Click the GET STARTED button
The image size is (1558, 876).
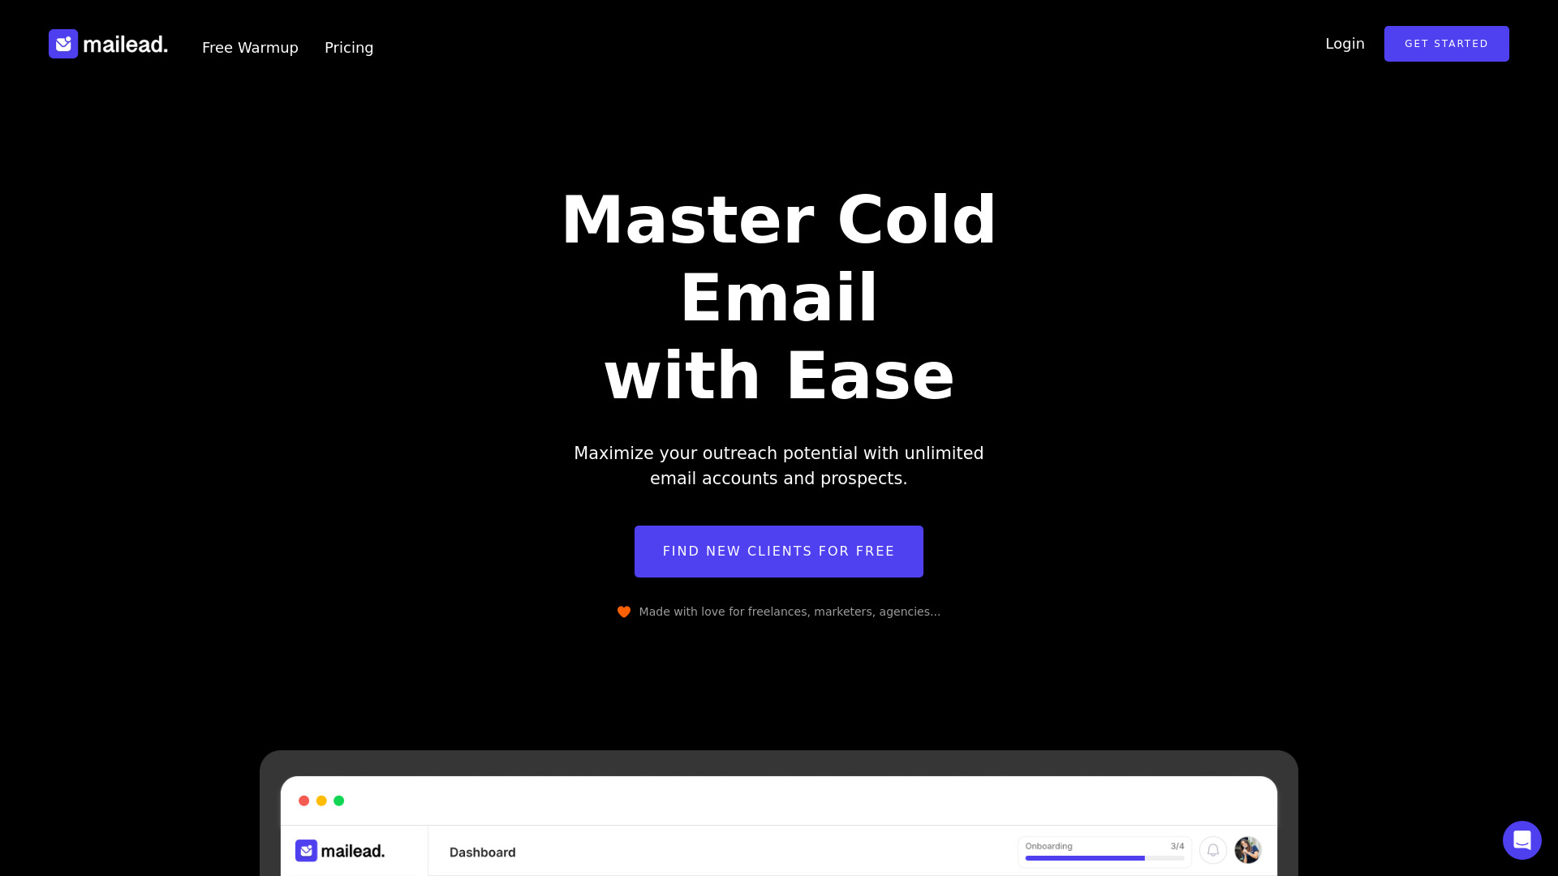click(1447, 44)
